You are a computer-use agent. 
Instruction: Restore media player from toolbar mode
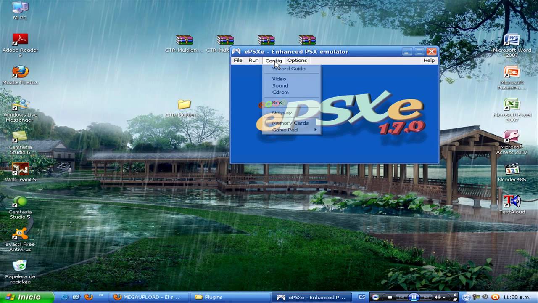click(456, 299)
